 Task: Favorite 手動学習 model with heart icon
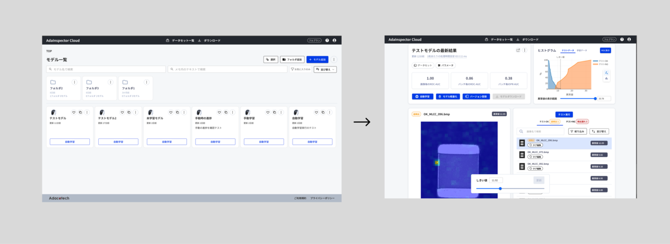coord(268,112)
